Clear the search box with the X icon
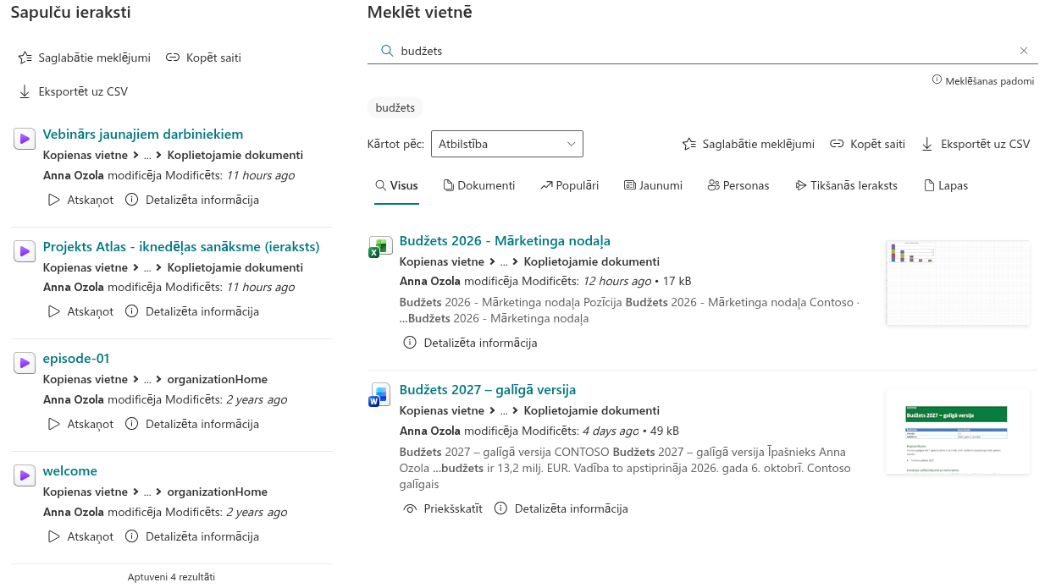This screenshot has width=1056, height=588. pos(1024,51)
